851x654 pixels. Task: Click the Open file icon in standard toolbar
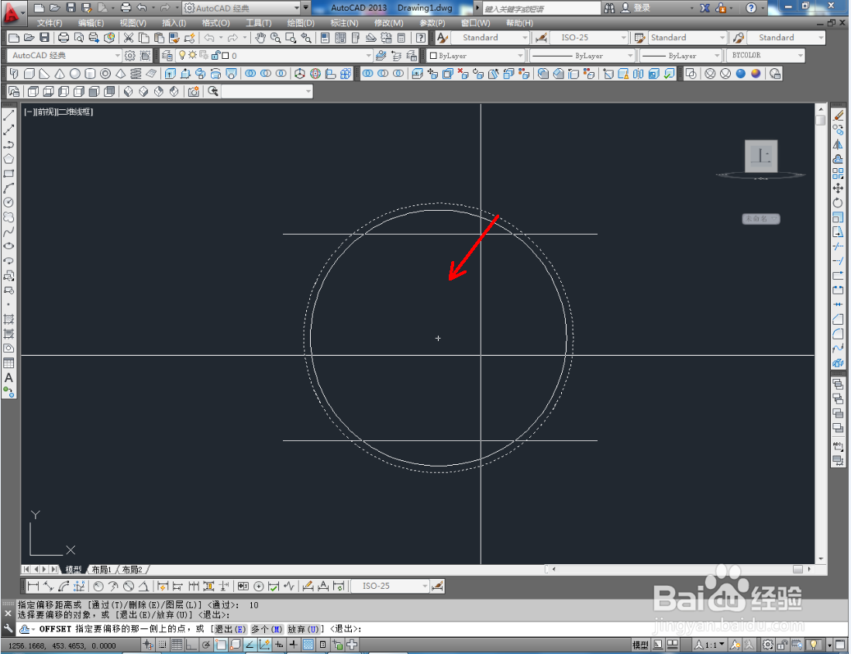tap(29, 37)
